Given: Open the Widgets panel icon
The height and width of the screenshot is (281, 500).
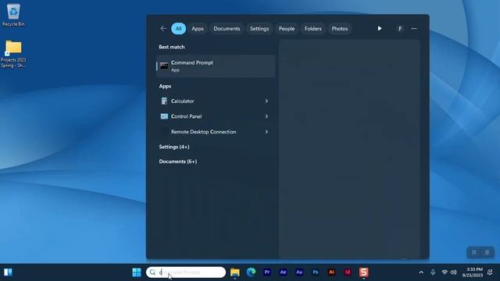Looking at the screenshot, I should 8,272.
